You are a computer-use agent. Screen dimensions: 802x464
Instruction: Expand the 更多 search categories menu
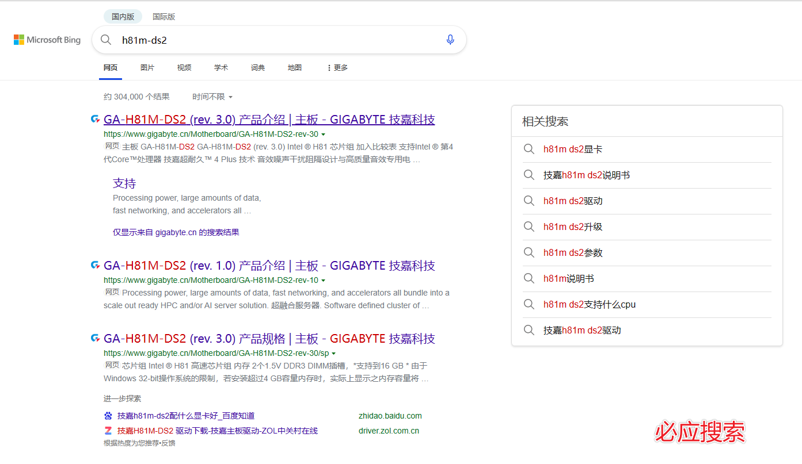tap(337, 68)
